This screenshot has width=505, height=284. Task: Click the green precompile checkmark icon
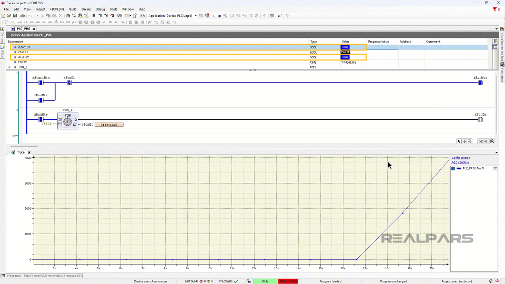(236, 281)
